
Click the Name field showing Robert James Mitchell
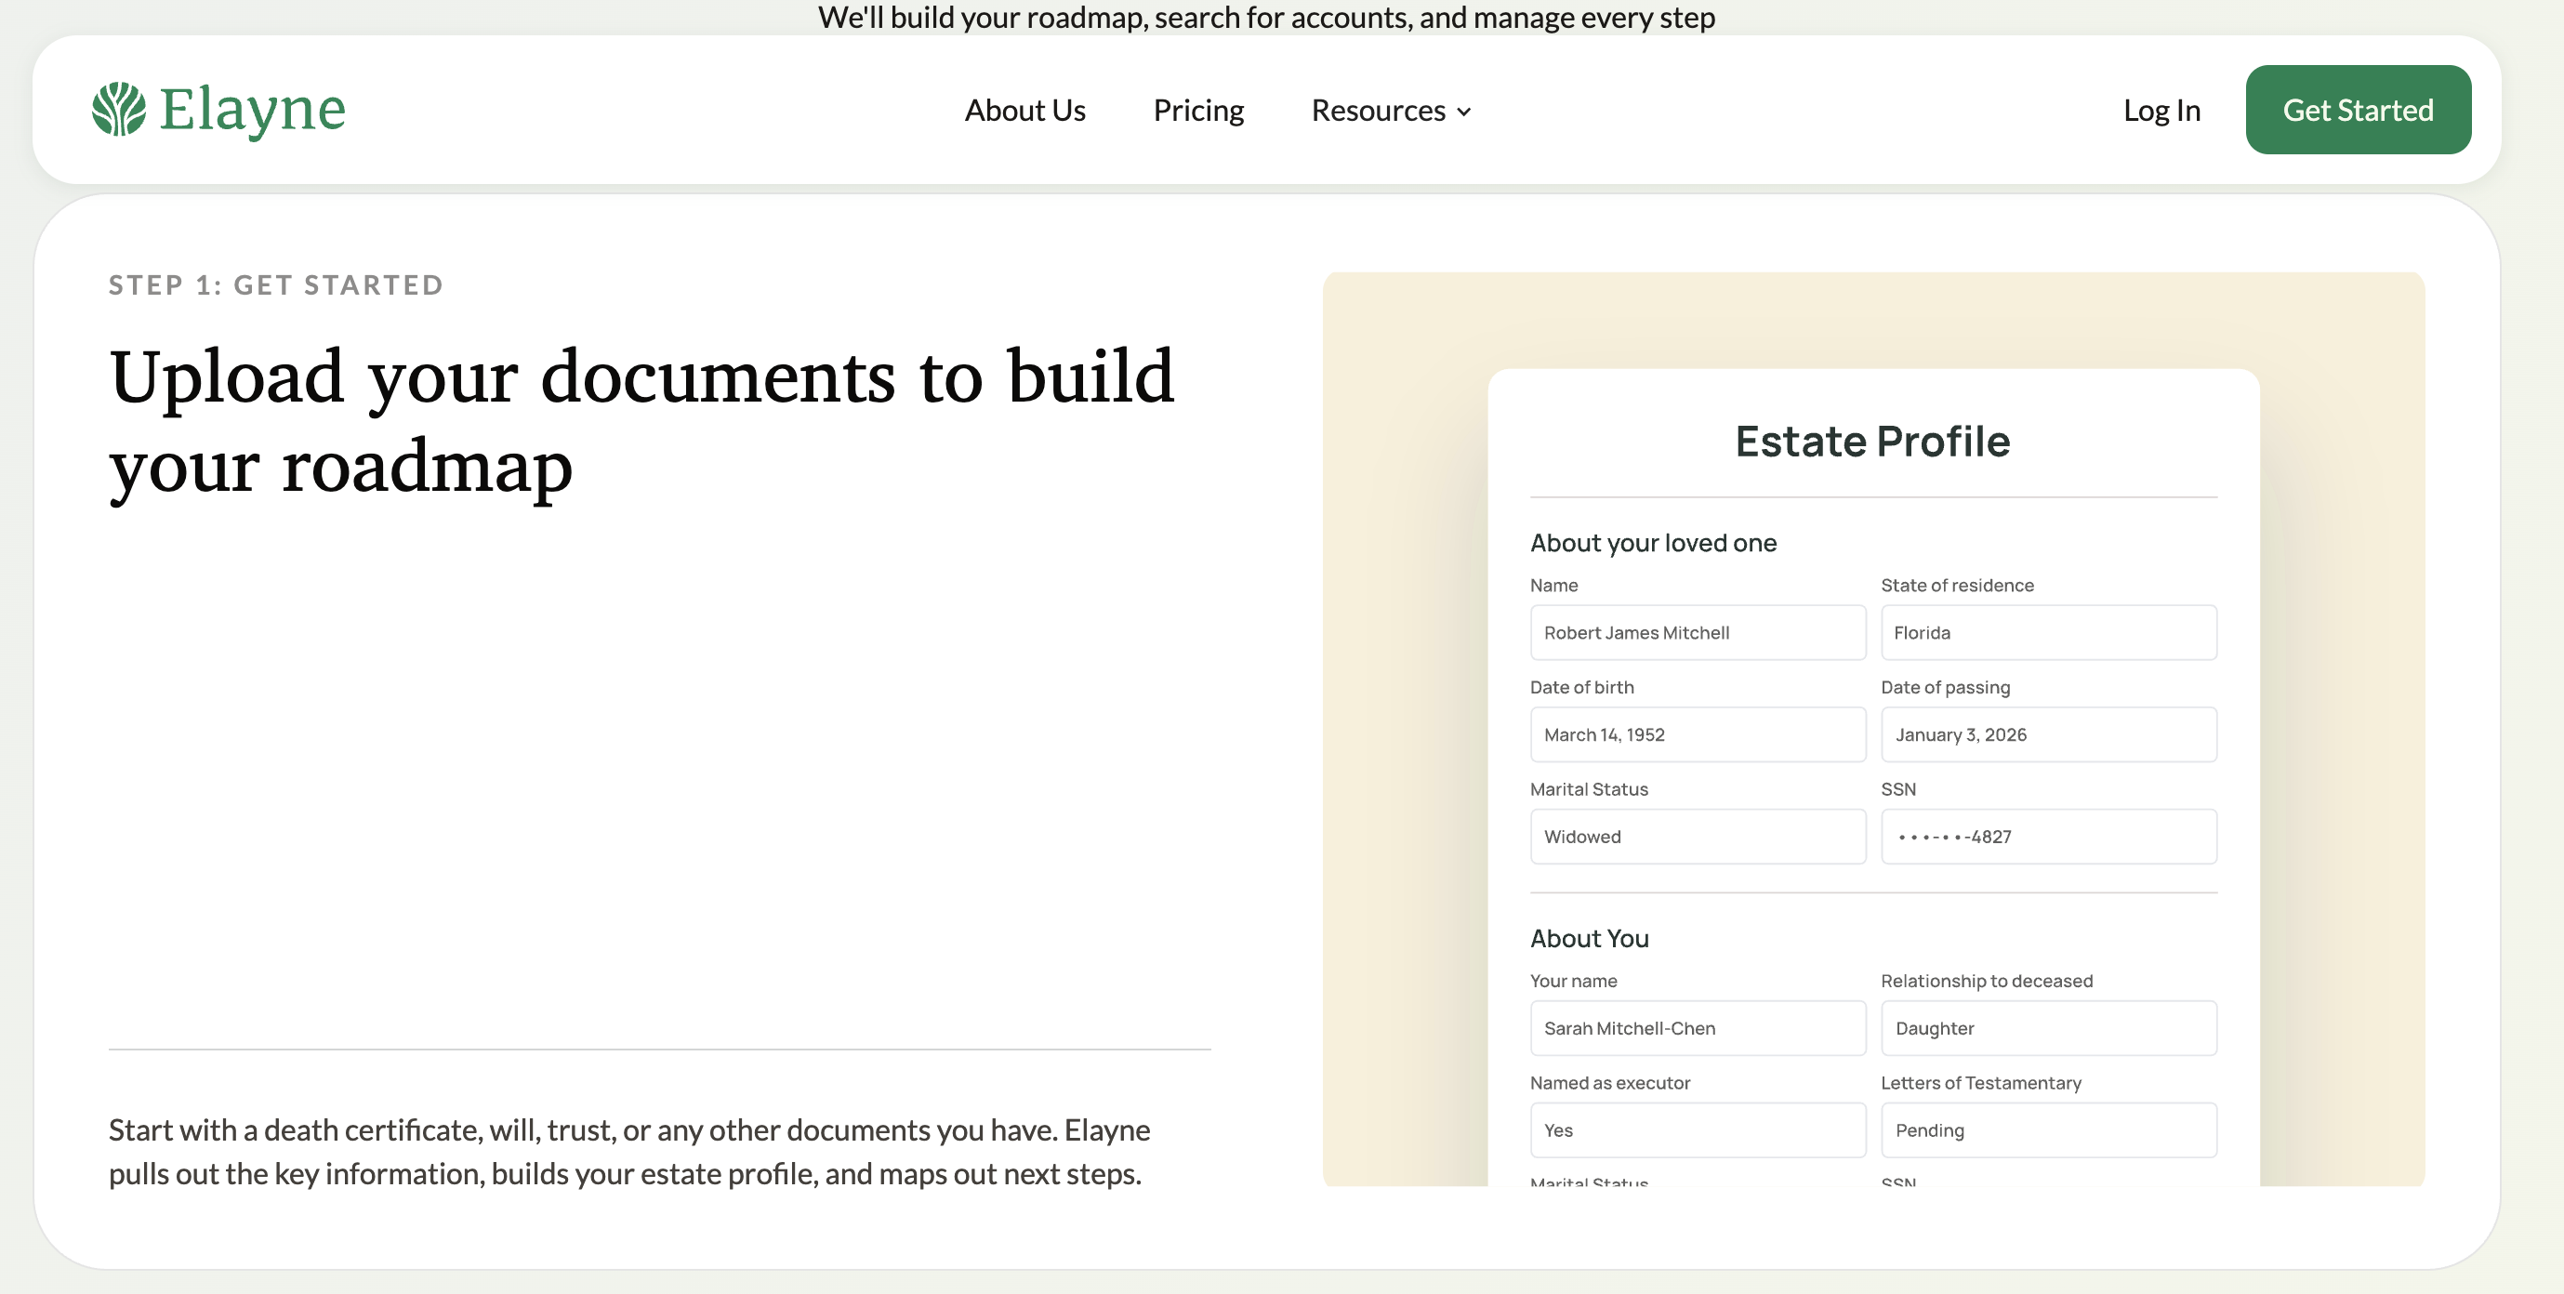(x=1697, y=633)
